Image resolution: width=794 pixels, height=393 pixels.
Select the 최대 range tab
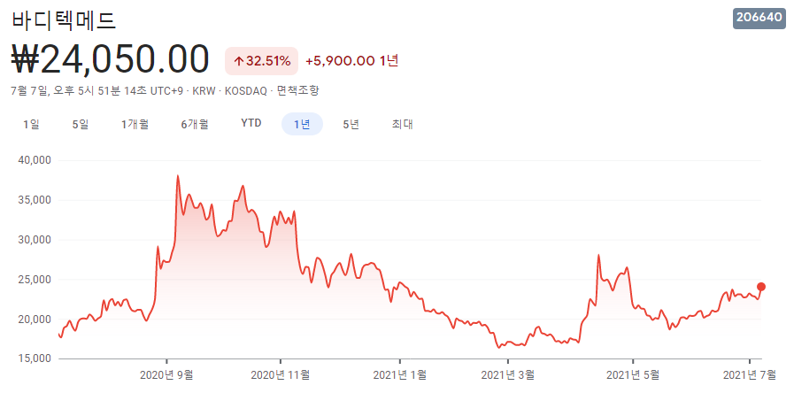coord(402,124)
